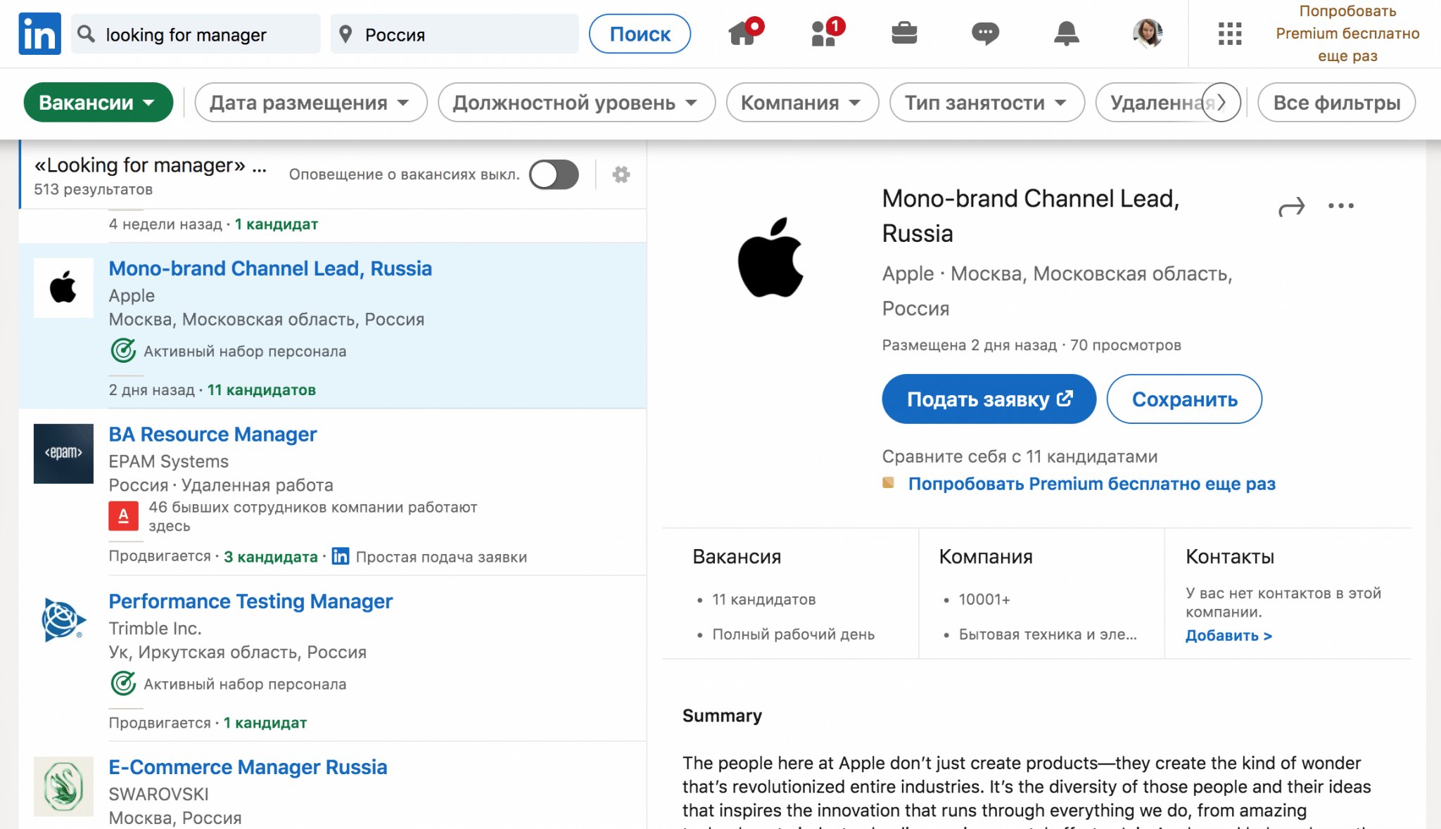Open My Network people icon
The width and height of the screenshot is (1441, 829).
point(823,33)
